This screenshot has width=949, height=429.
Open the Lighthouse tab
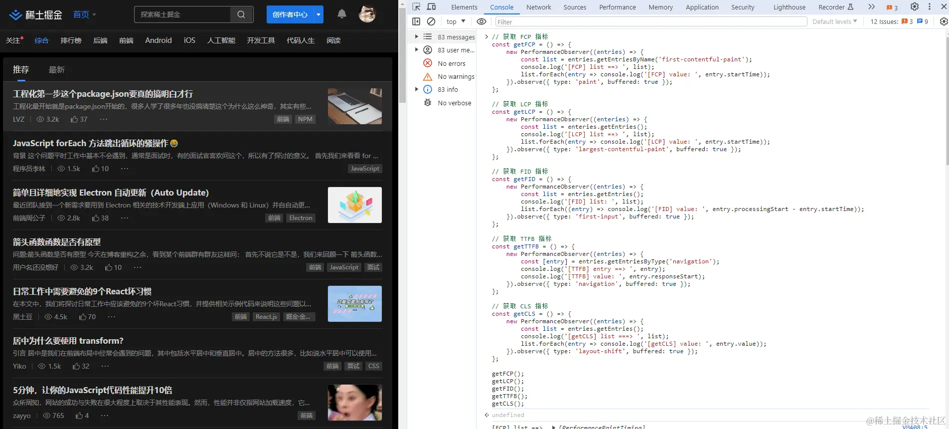coord(790,7)
